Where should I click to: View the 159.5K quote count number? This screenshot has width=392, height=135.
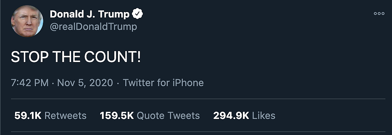tap(117, 116)
